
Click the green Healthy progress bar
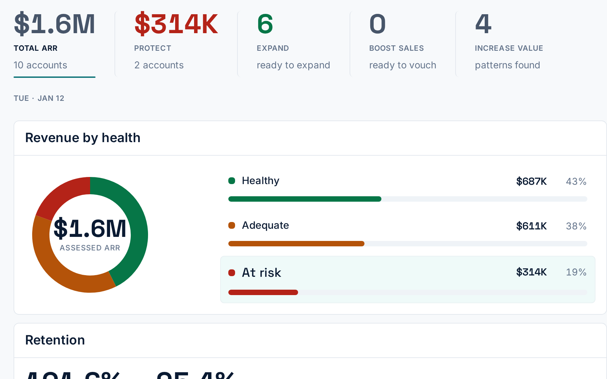tap(305, 199)
